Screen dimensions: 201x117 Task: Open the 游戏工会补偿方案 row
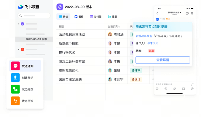[72, 61]
